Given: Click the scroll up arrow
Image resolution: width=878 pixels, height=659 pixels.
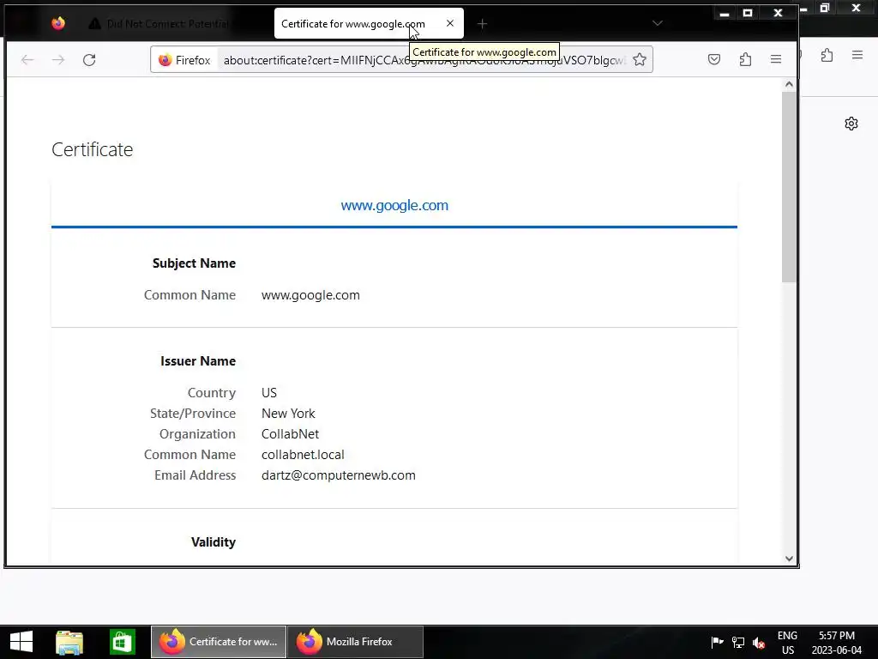Looking at the screenshot, I should tap(789, 85).
